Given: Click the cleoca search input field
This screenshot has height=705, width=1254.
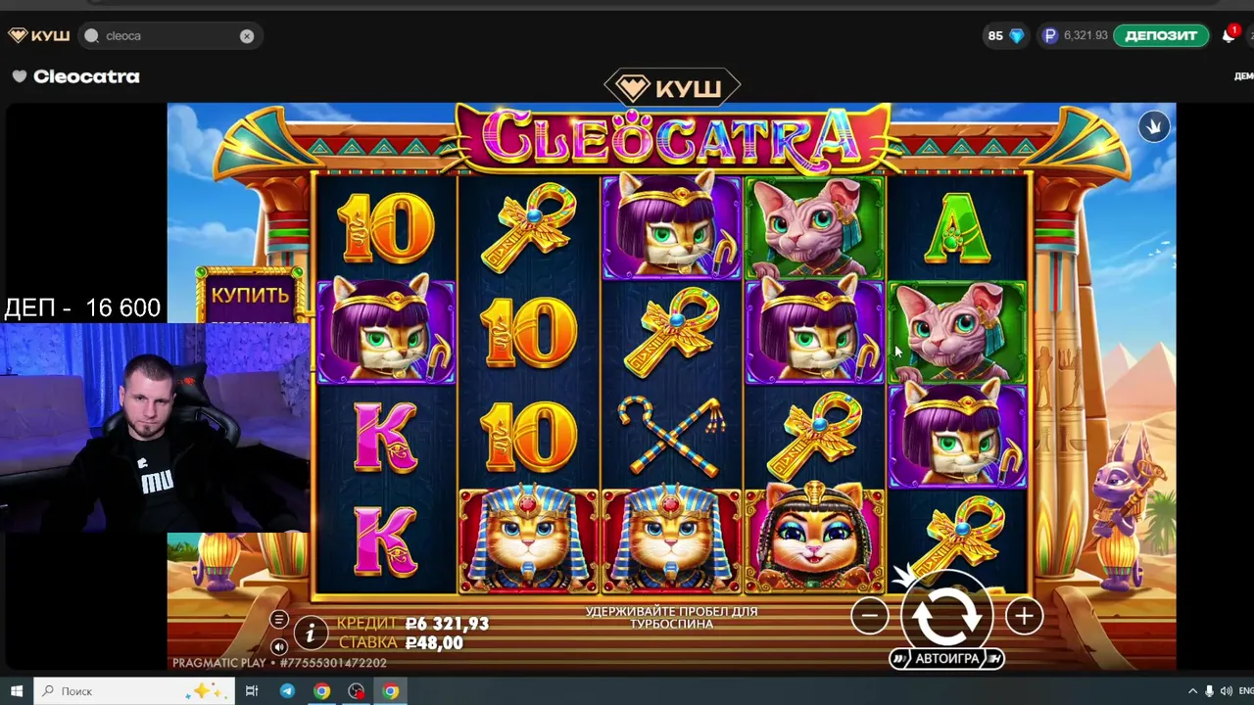Looking at the screenshot, I should point(169,36).
